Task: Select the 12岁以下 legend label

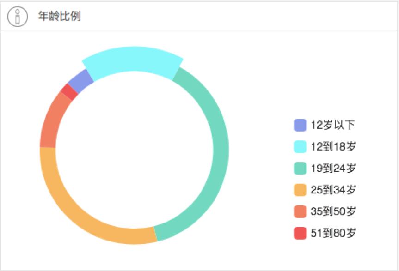Action: click(333, 125)
